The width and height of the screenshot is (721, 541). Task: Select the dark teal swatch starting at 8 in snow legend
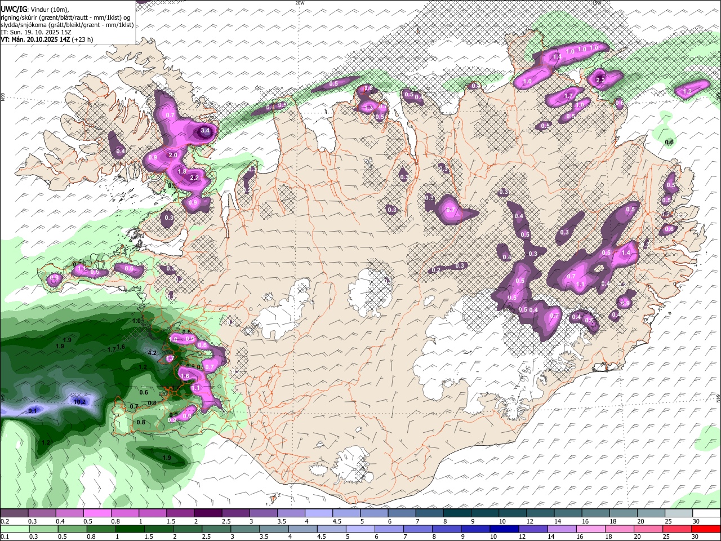(457, 513)
